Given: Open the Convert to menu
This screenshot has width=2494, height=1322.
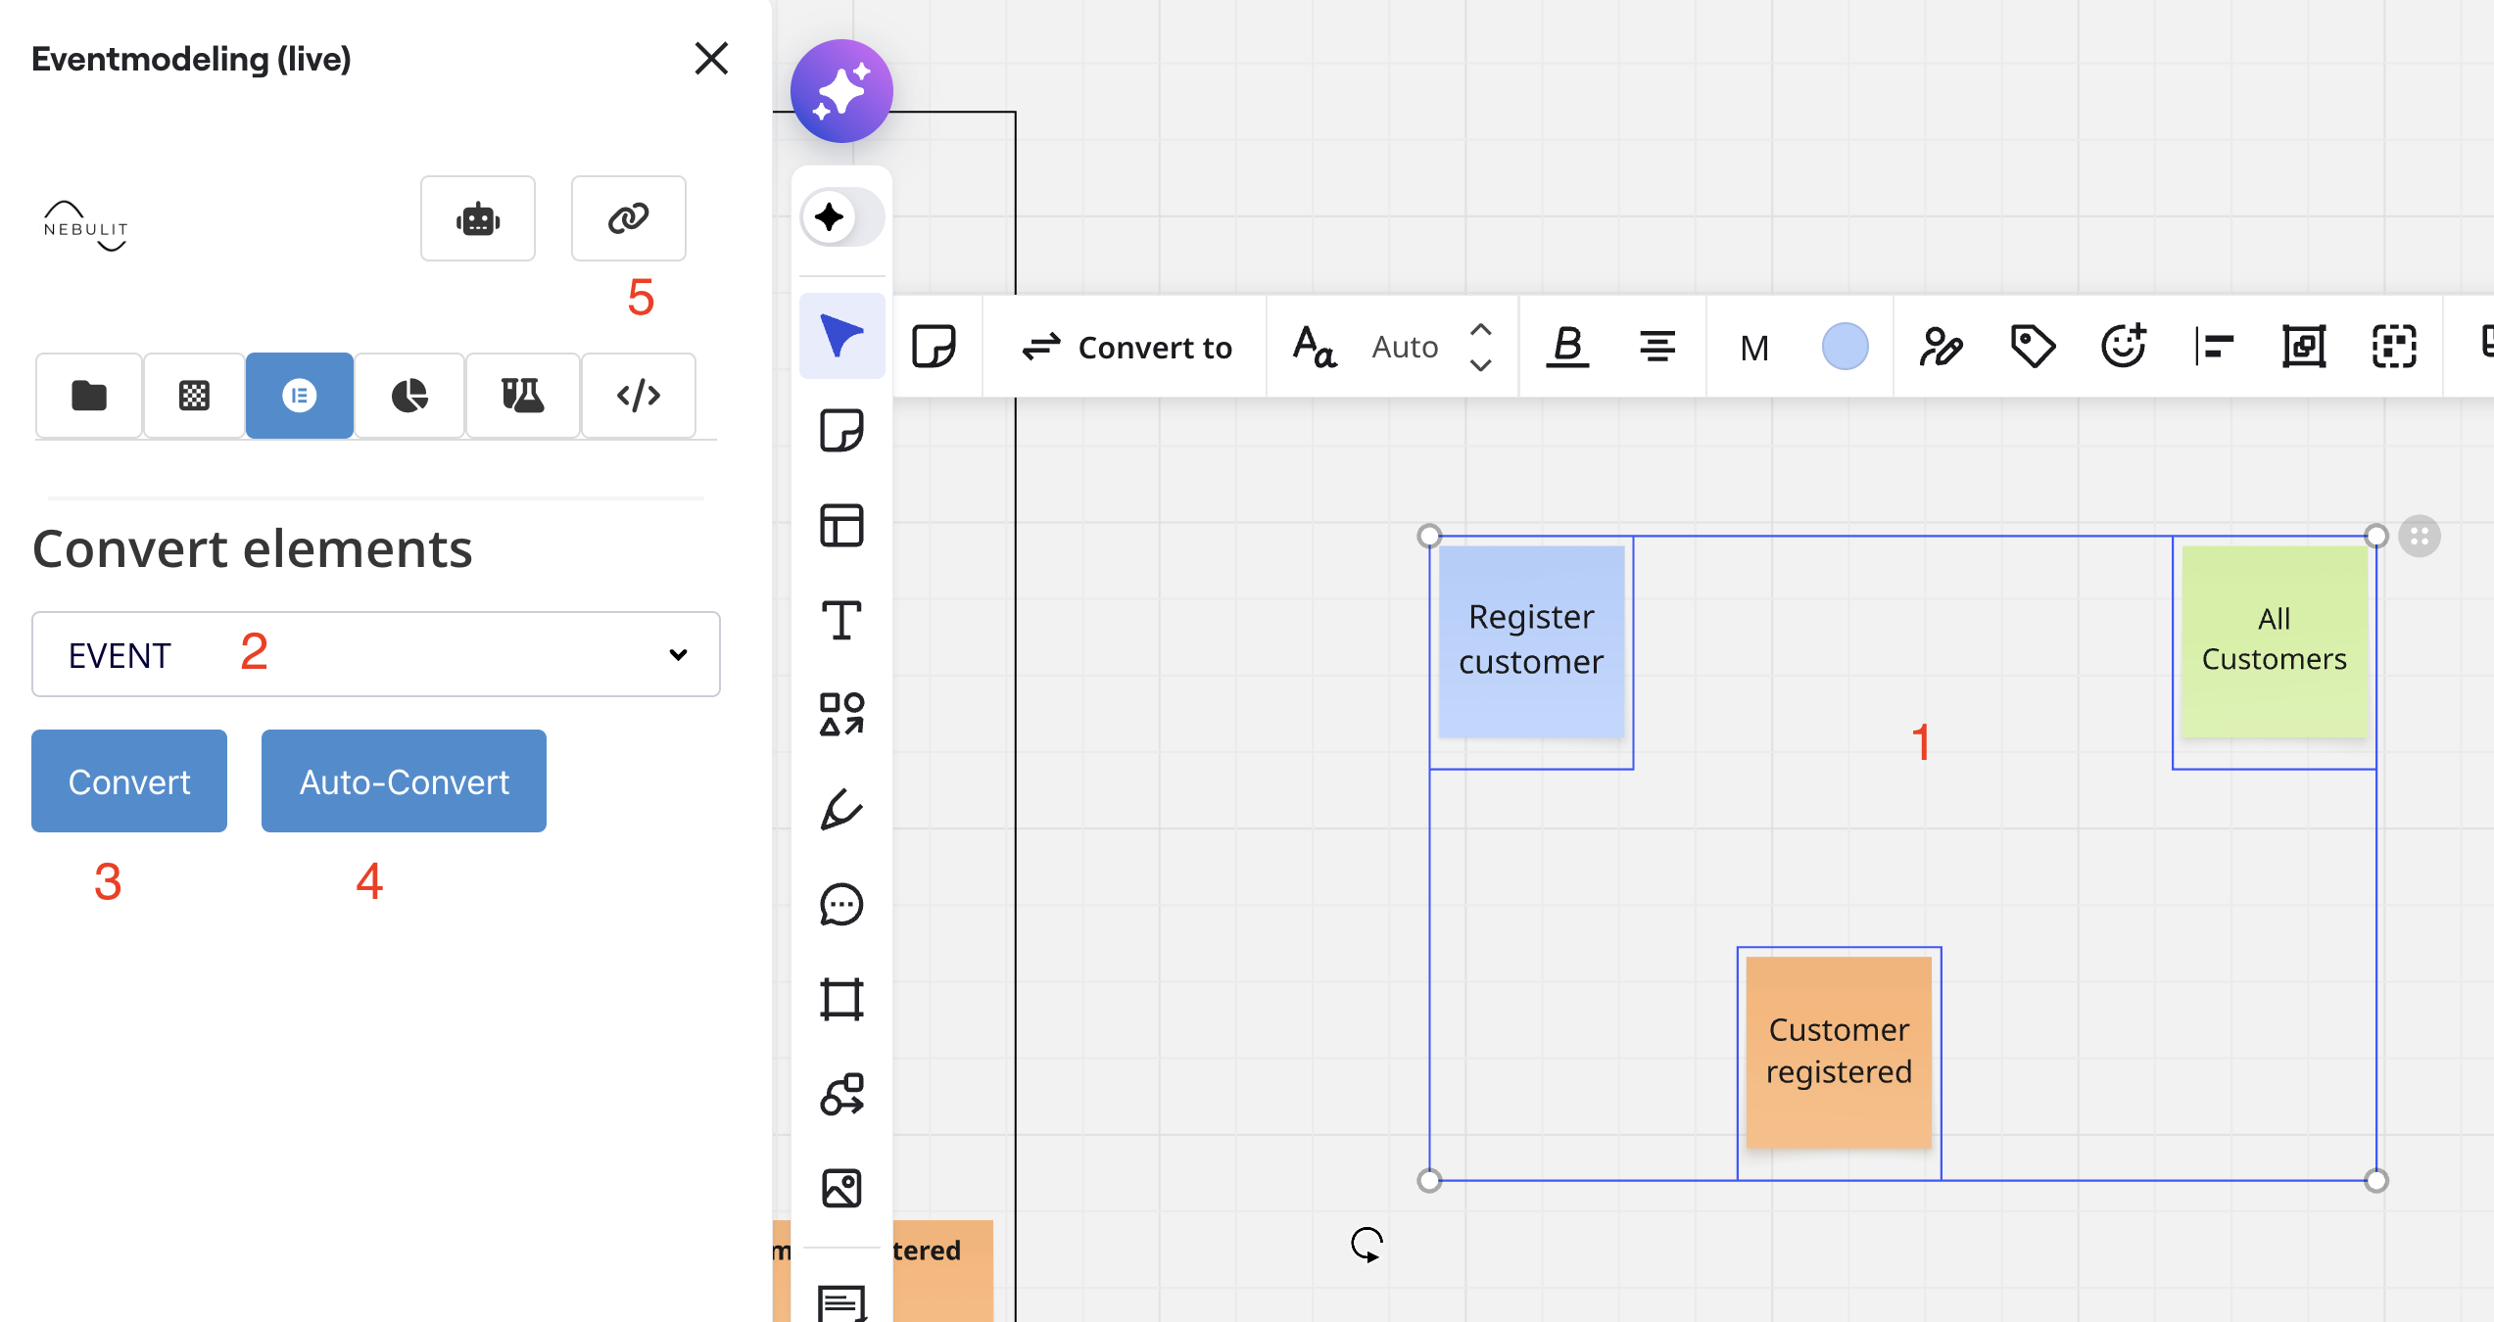Looking at the screenshot, I should (1126, 347).
